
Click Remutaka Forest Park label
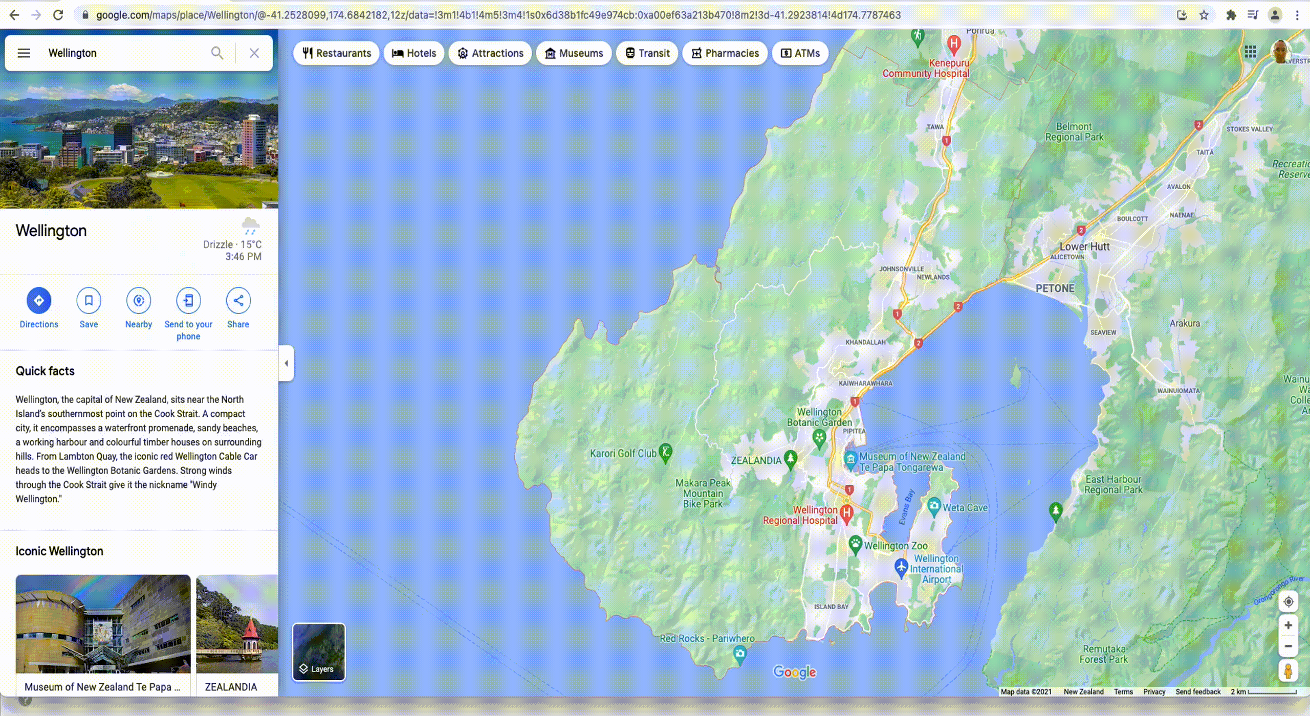point(1104,654)
